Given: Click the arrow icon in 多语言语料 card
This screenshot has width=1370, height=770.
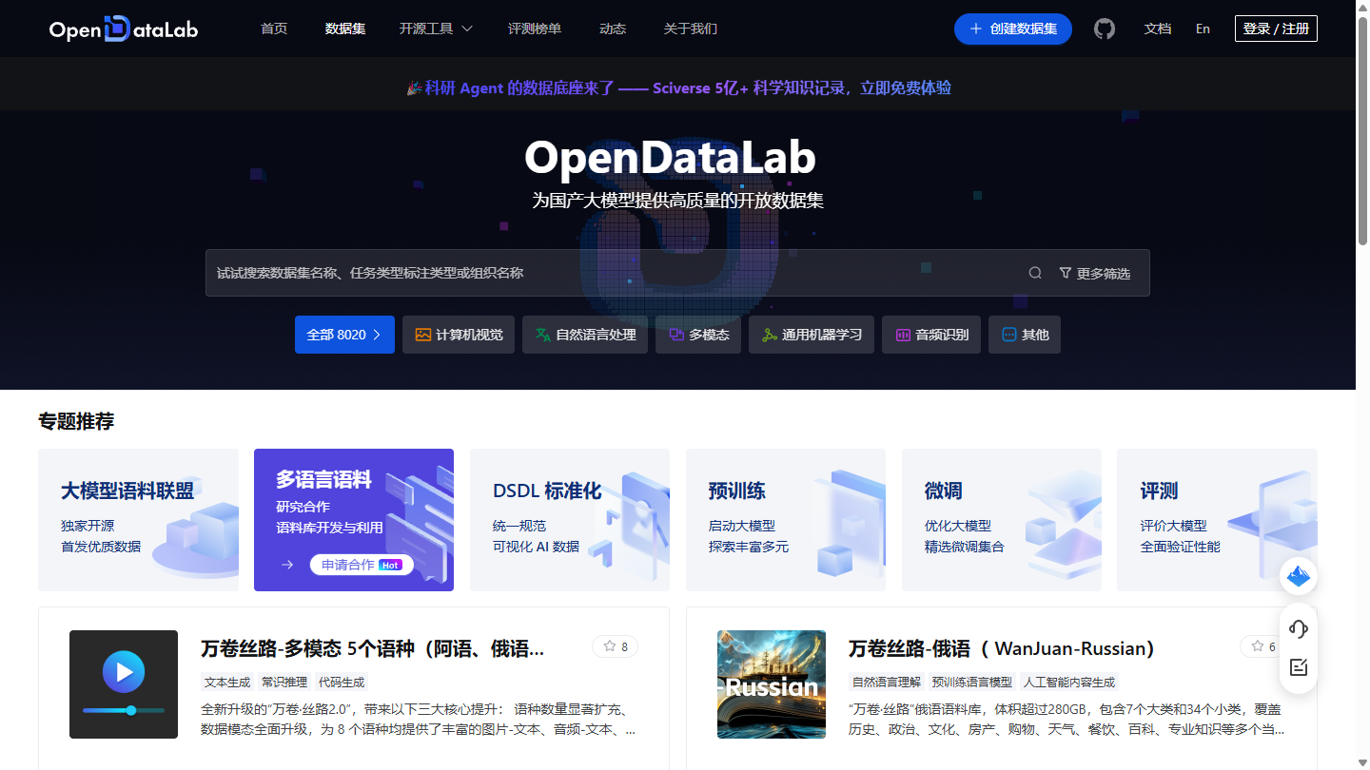Looking at the screenshot, I should [287, 565].
